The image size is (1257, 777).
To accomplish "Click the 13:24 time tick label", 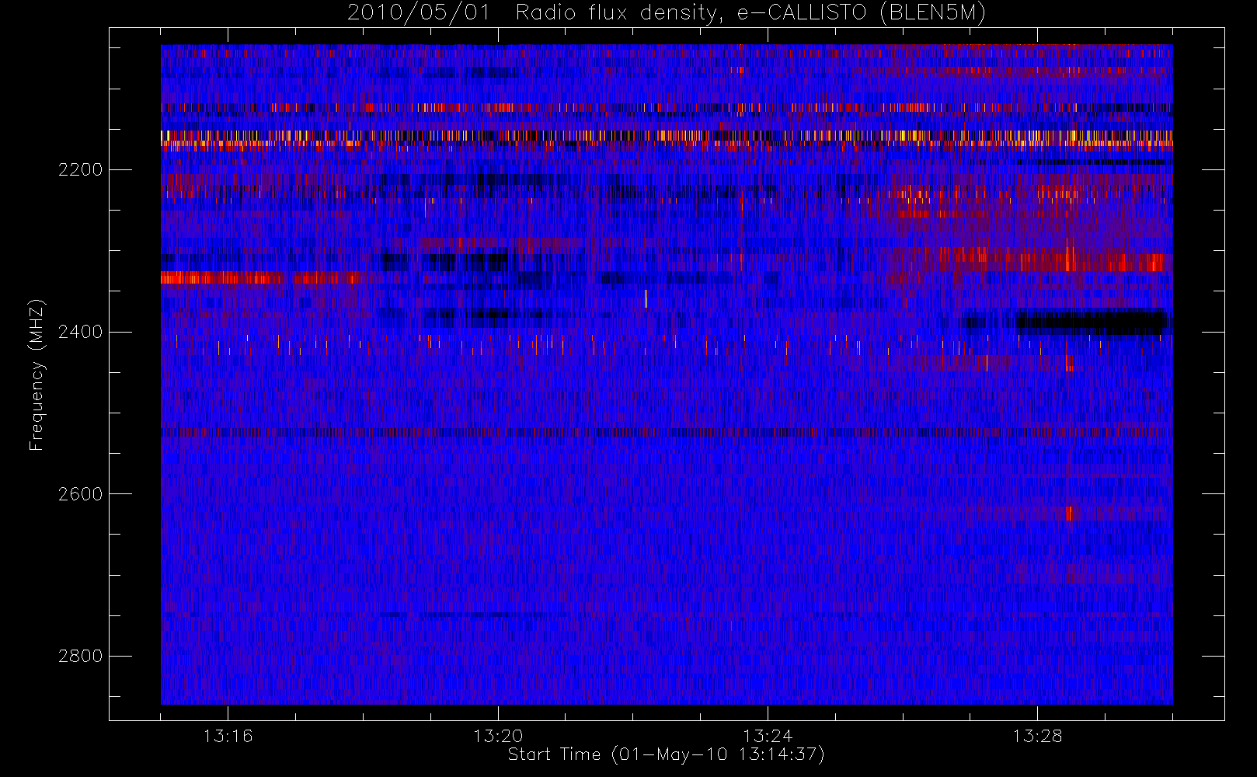I will [768, 736].
